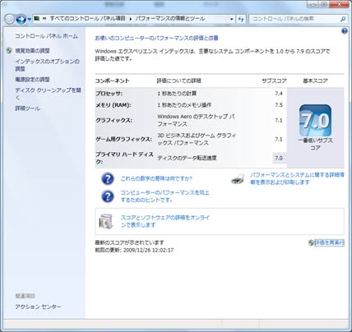Click the グラフィックス: row label
This screenshot has height=332, width=352.
click(113, 120)
